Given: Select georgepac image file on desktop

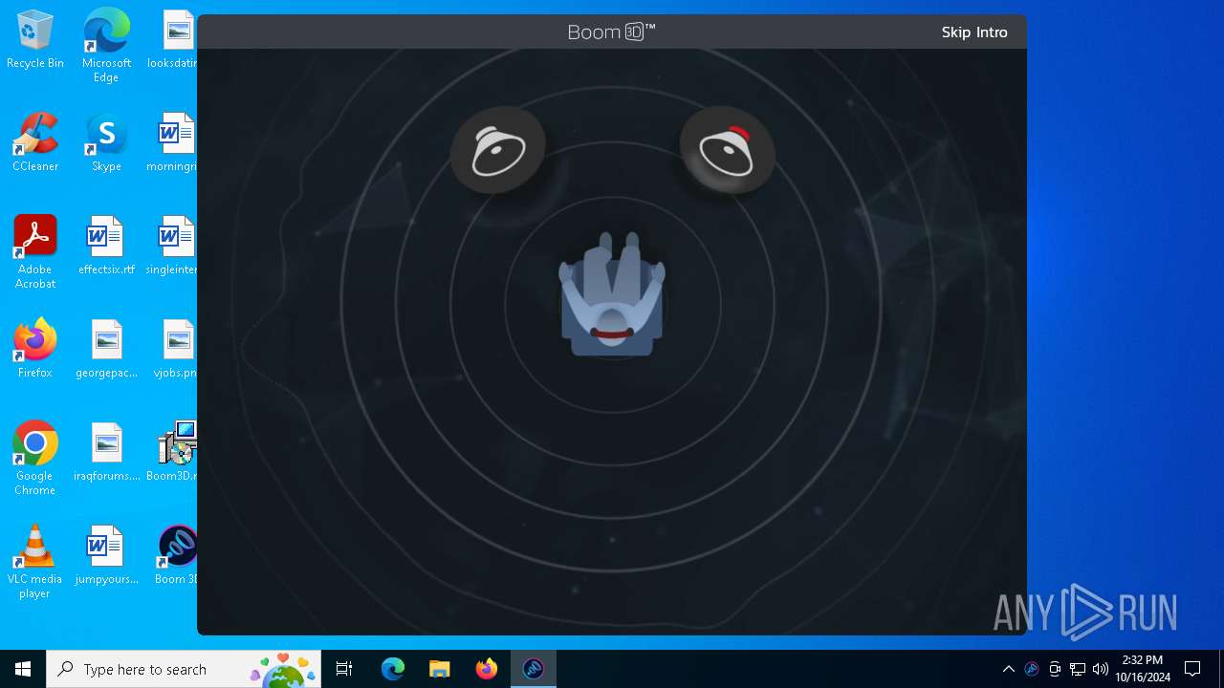Looking at the screenshot, I should [x=106, y=349].
